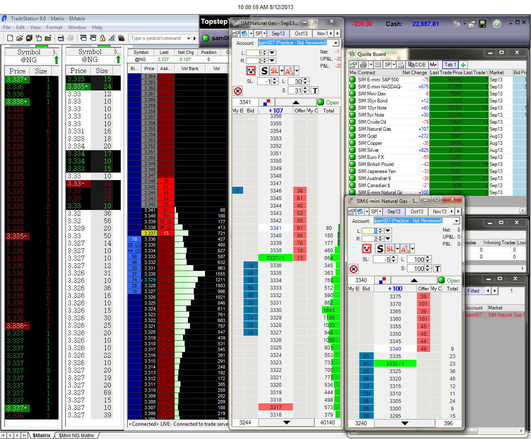Click the DDE button in Quote Board toolbar
Viewport: 531px width, 439px height.
coord(417,65)
